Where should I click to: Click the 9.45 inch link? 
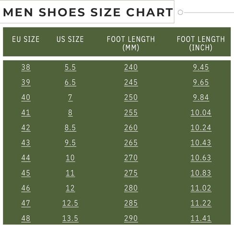click(x=201, y=67)
